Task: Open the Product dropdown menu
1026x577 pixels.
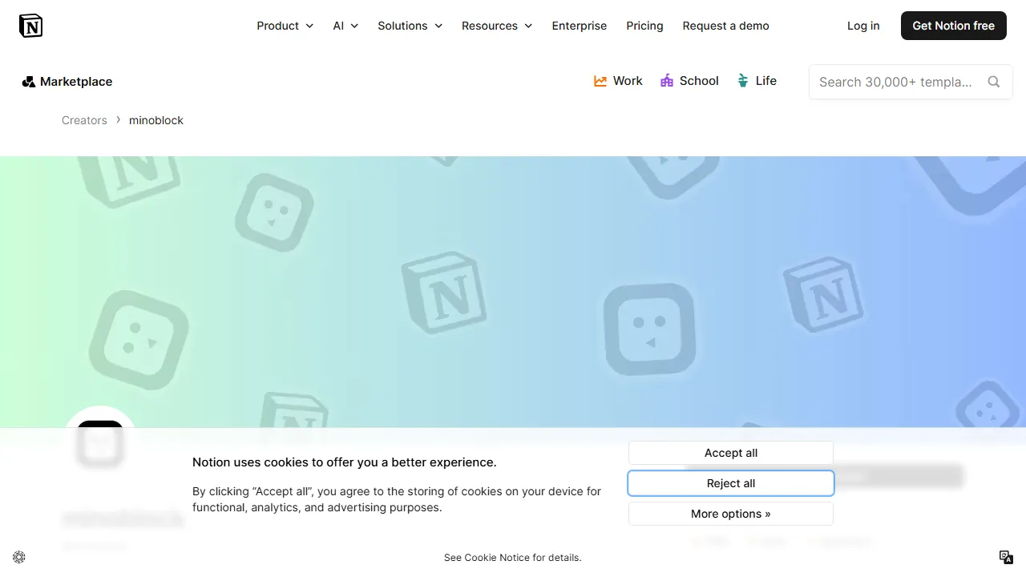Action: (x=285, y=26)
